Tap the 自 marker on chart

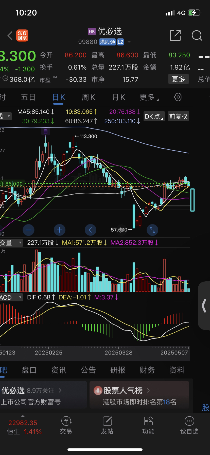46,131
